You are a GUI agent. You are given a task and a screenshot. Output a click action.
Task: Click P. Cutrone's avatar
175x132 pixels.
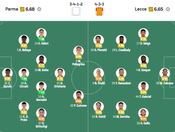click(78, 96)
